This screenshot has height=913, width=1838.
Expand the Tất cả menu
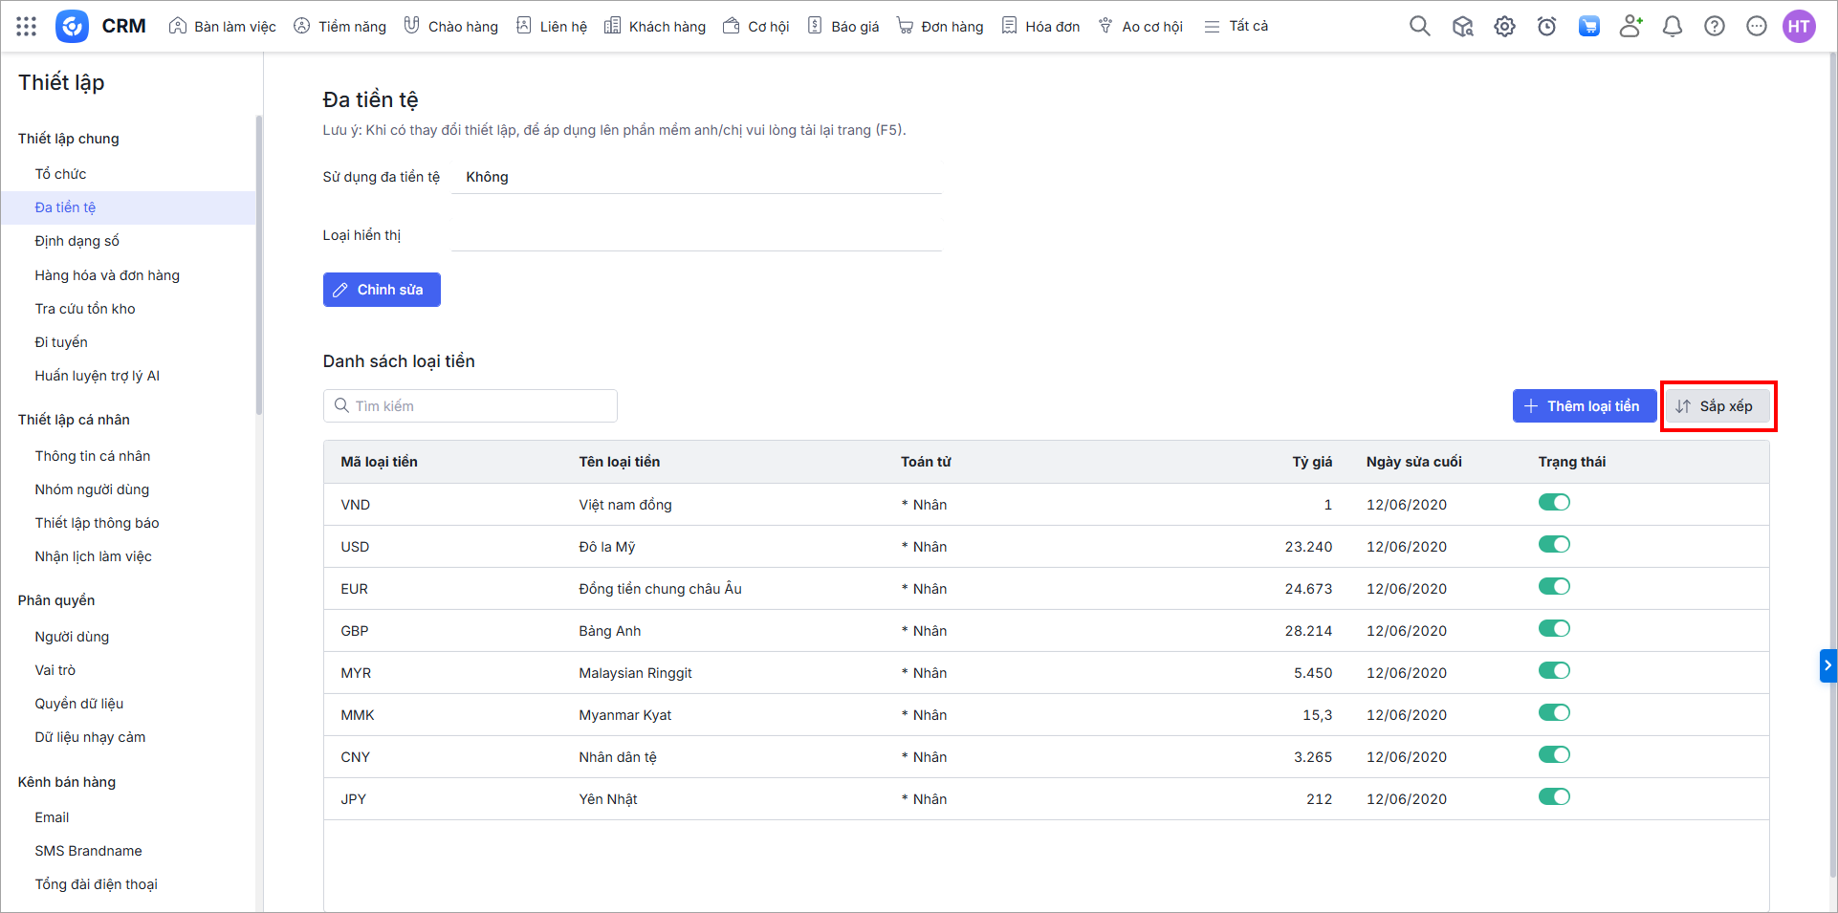pyautogui.click(x=1236, y=27)
